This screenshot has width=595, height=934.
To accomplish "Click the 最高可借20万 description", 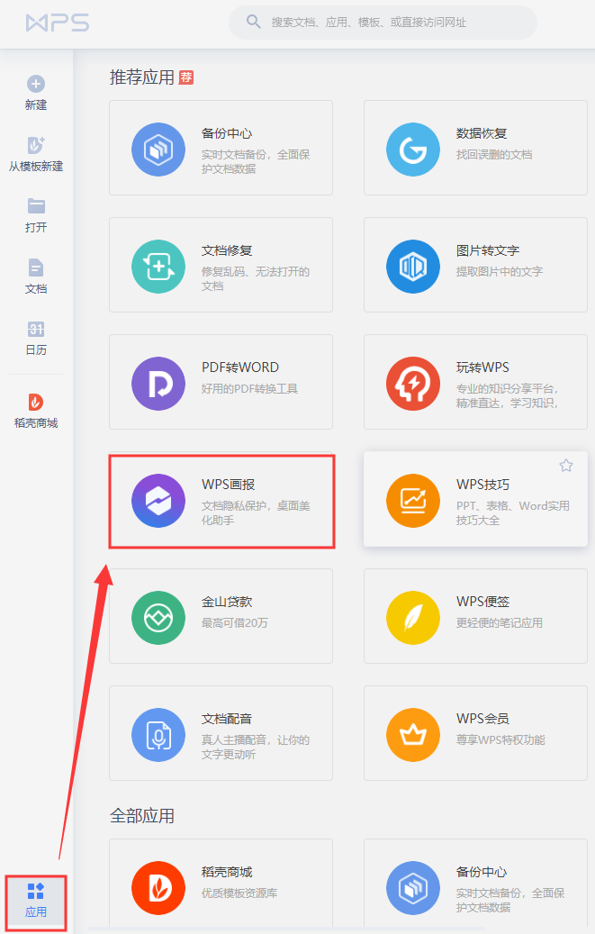I will (x=235, y=623).
